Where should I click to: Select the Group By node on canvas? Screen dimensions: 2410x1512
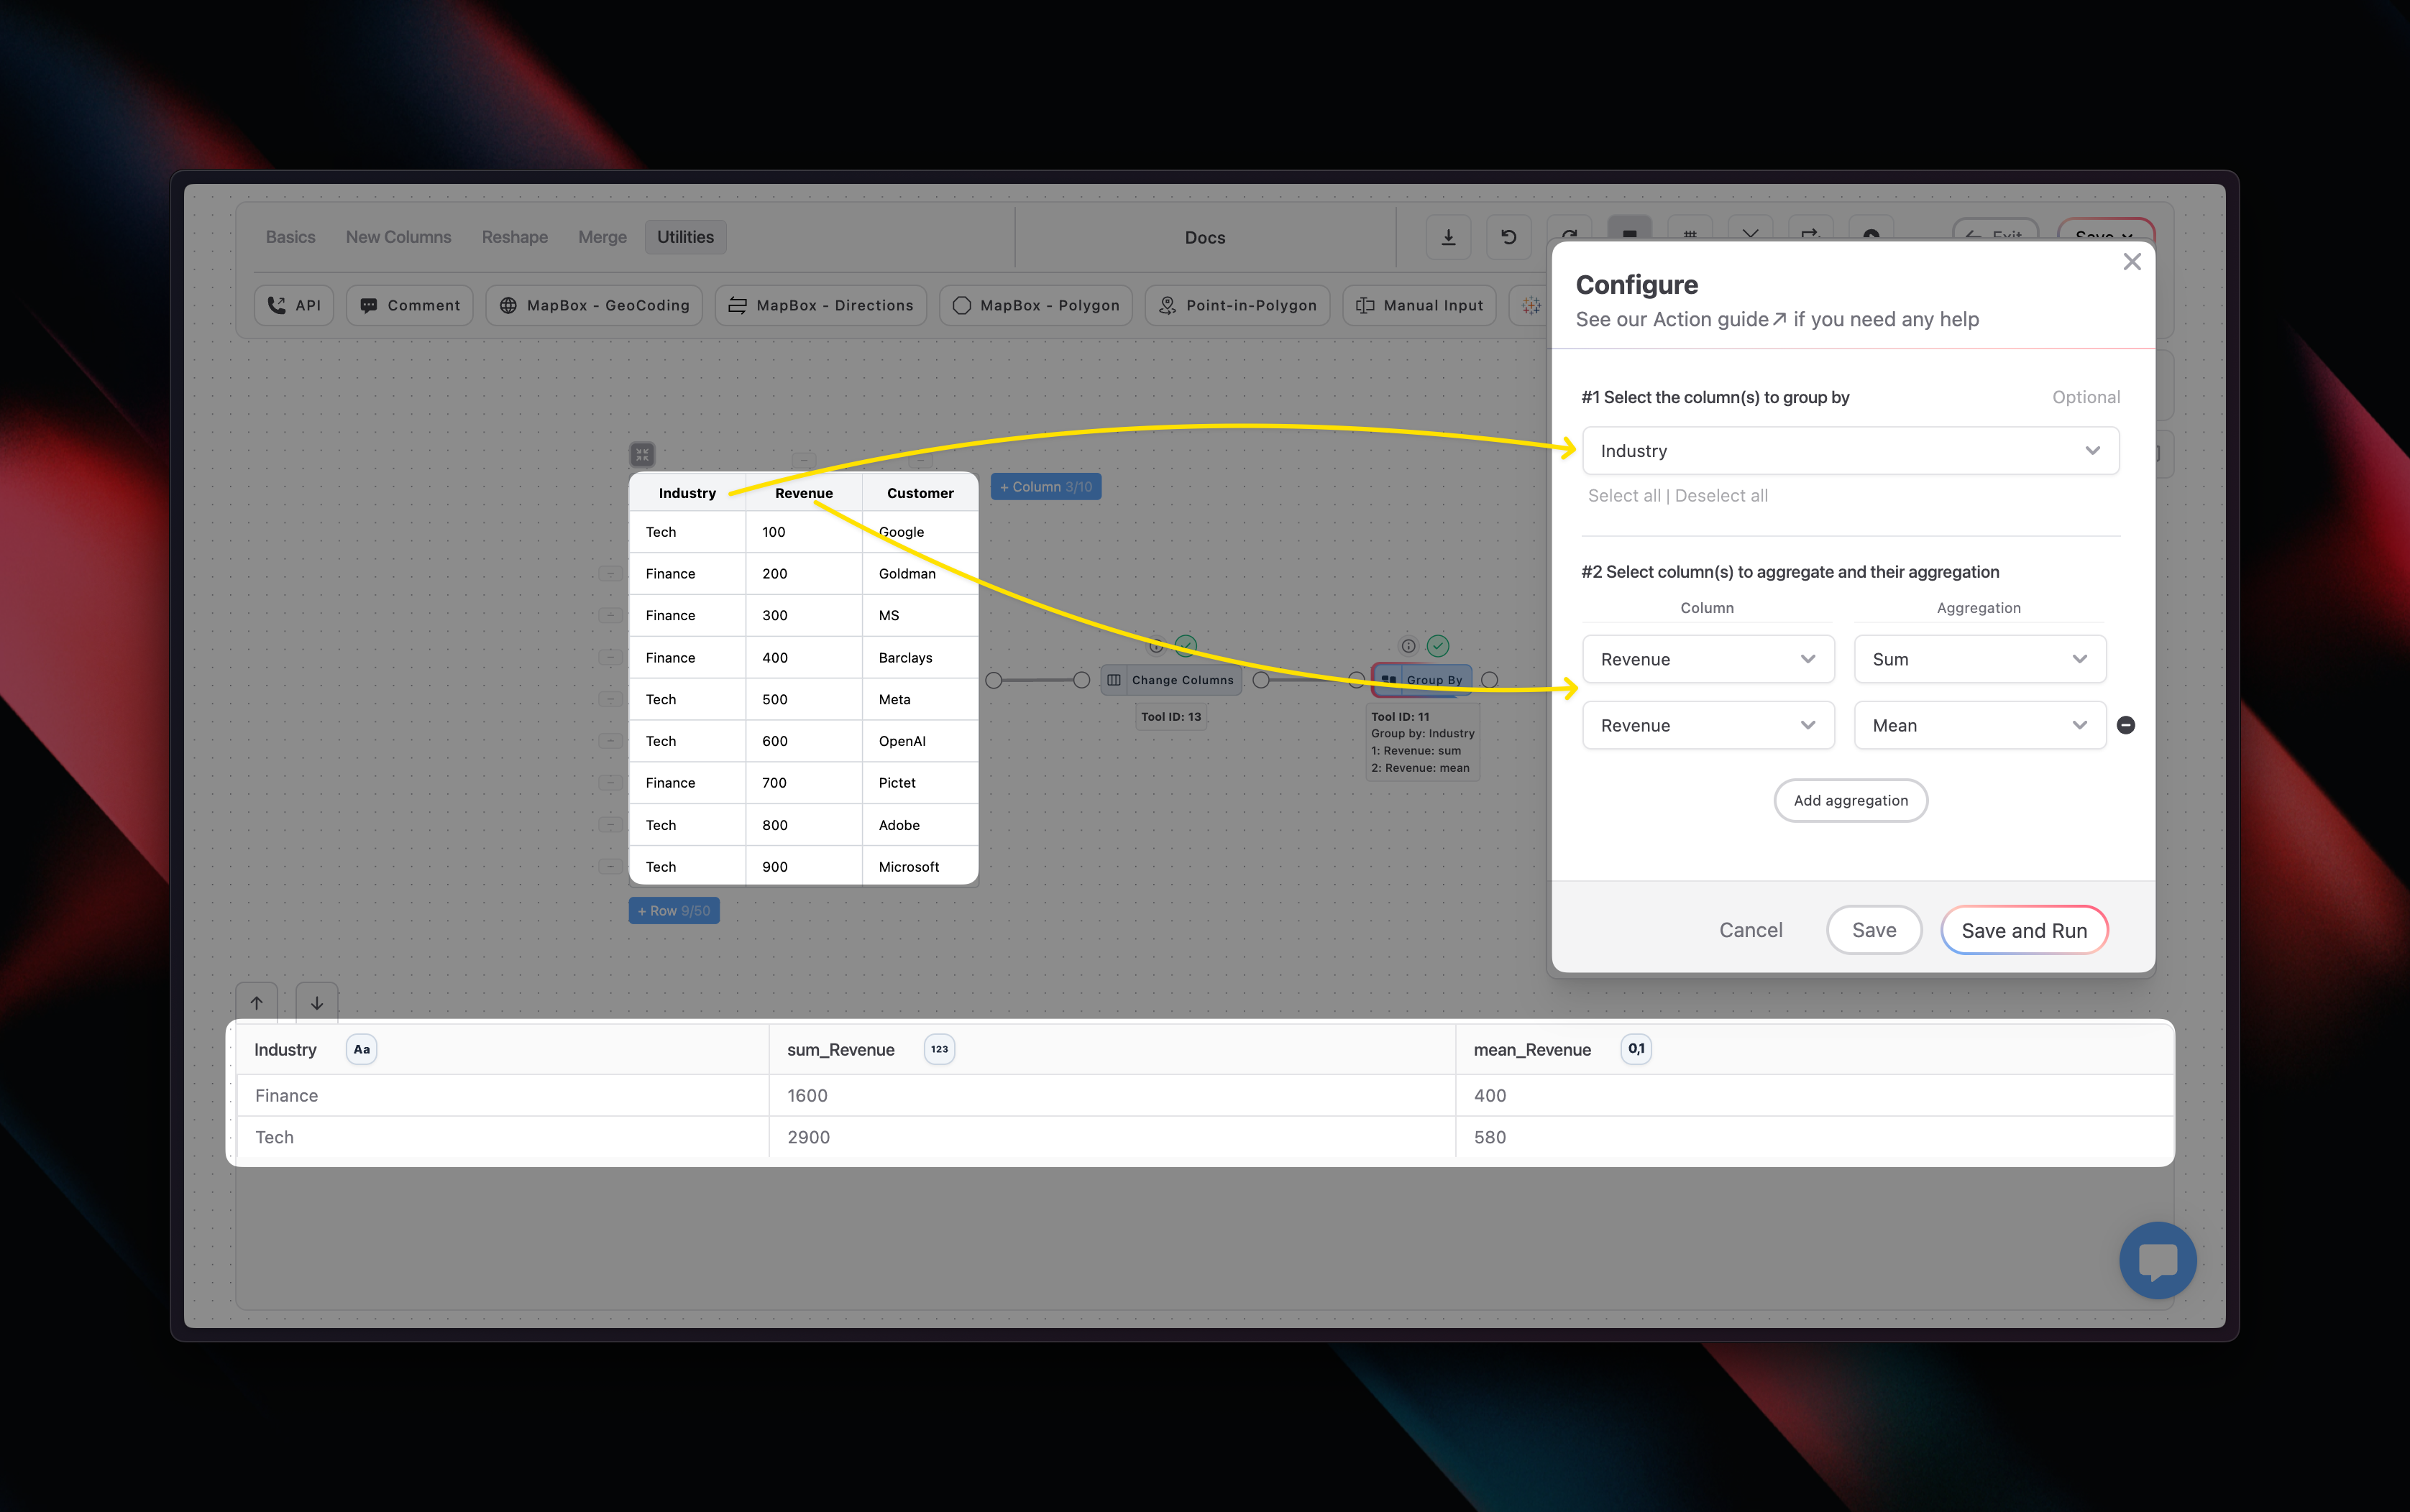[1421, 680]
